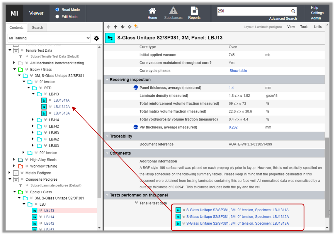Click the locate-in-tree crosshair icon
The height and width of the screenshot is (235, 335).
tap(130, 27)
